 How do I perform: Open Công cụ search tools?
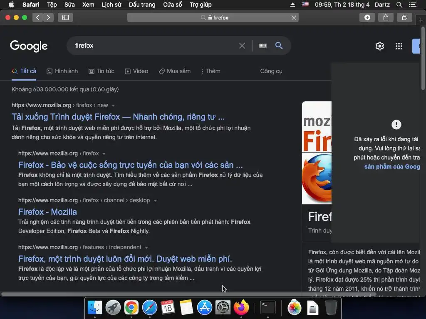coord(271,71)
